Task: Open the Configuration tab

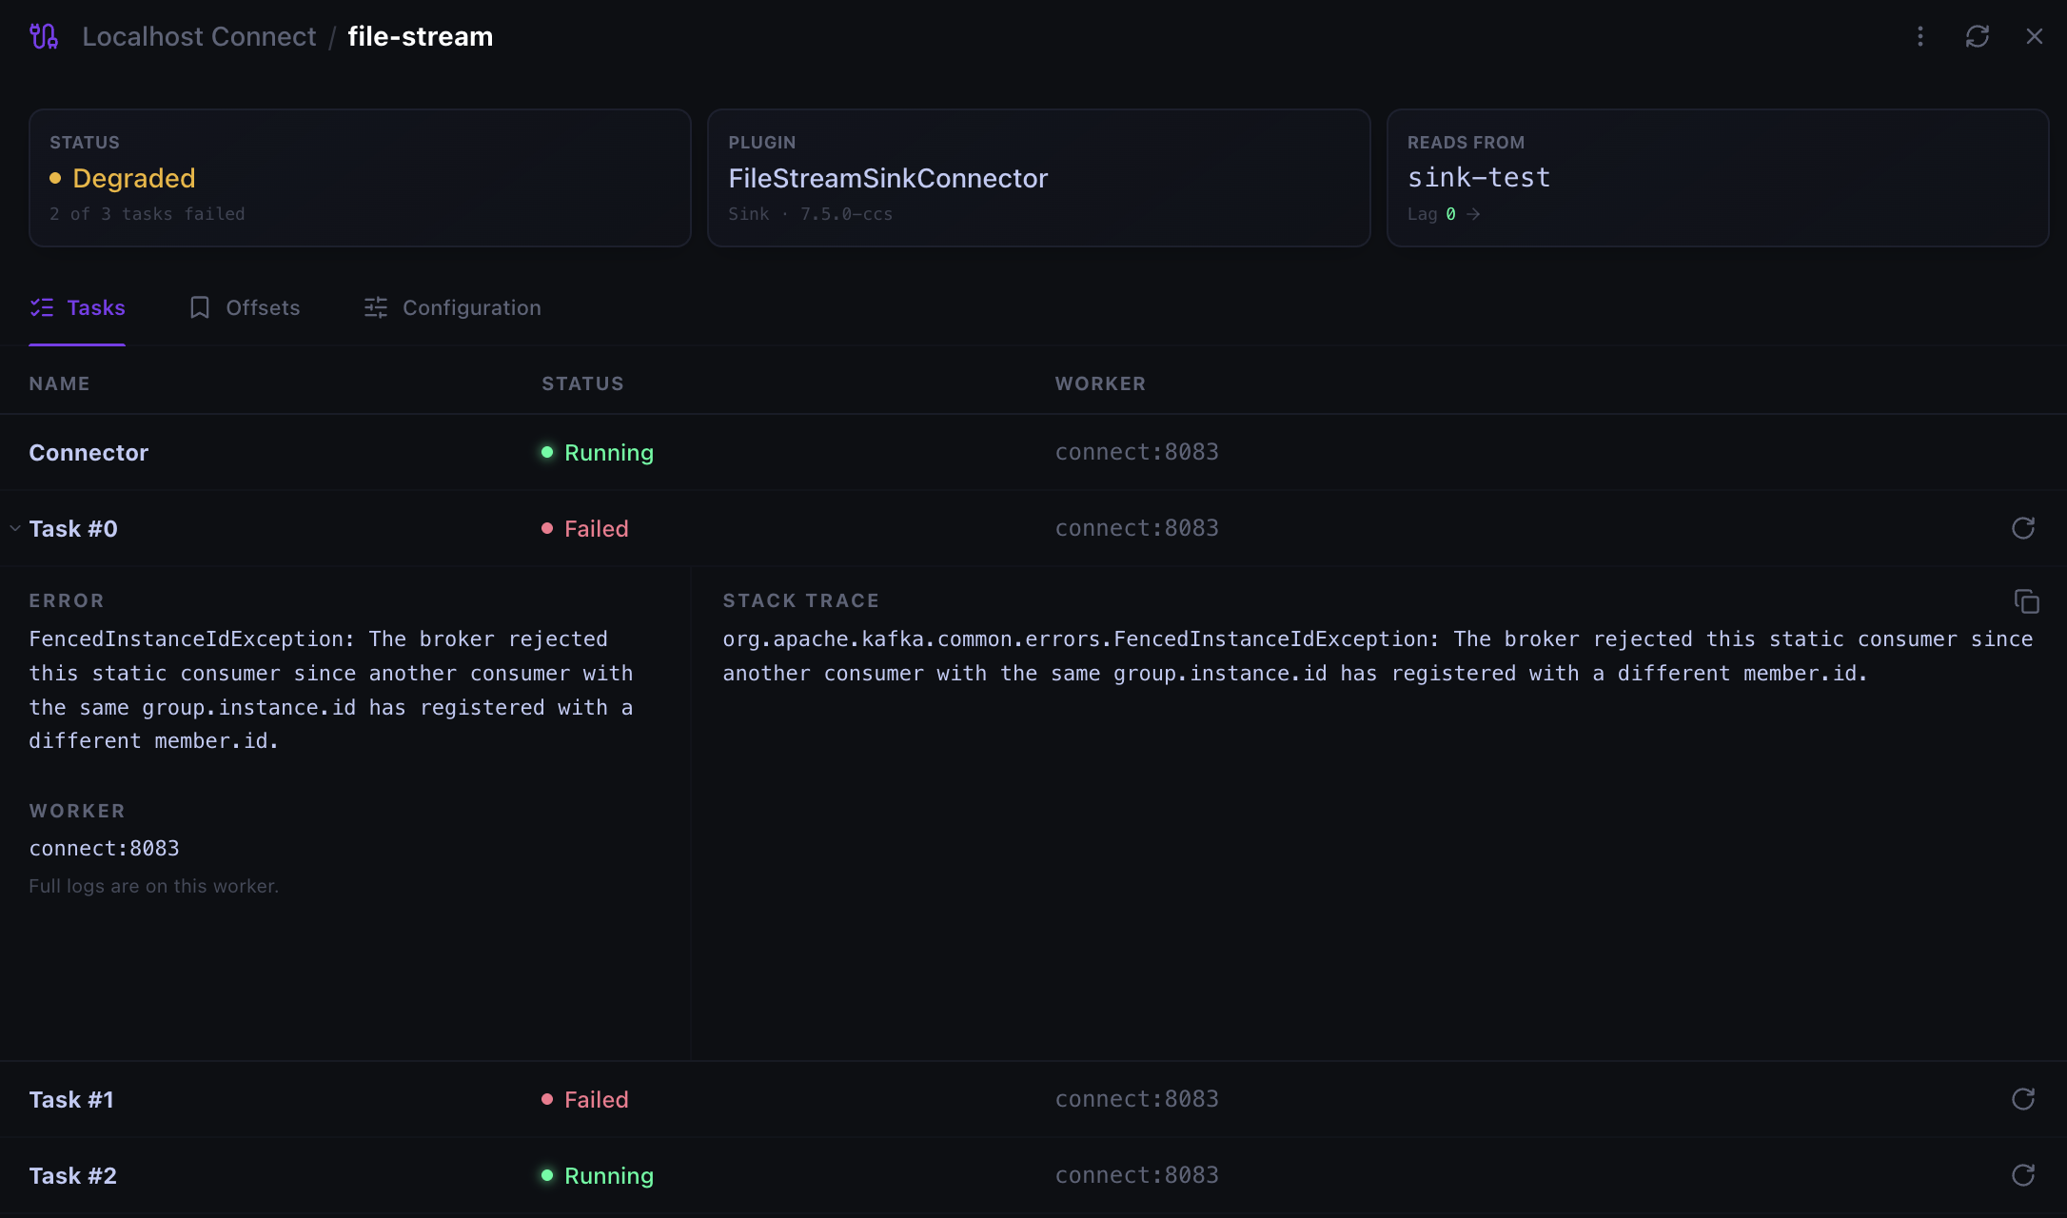Action: coord(452,307)
